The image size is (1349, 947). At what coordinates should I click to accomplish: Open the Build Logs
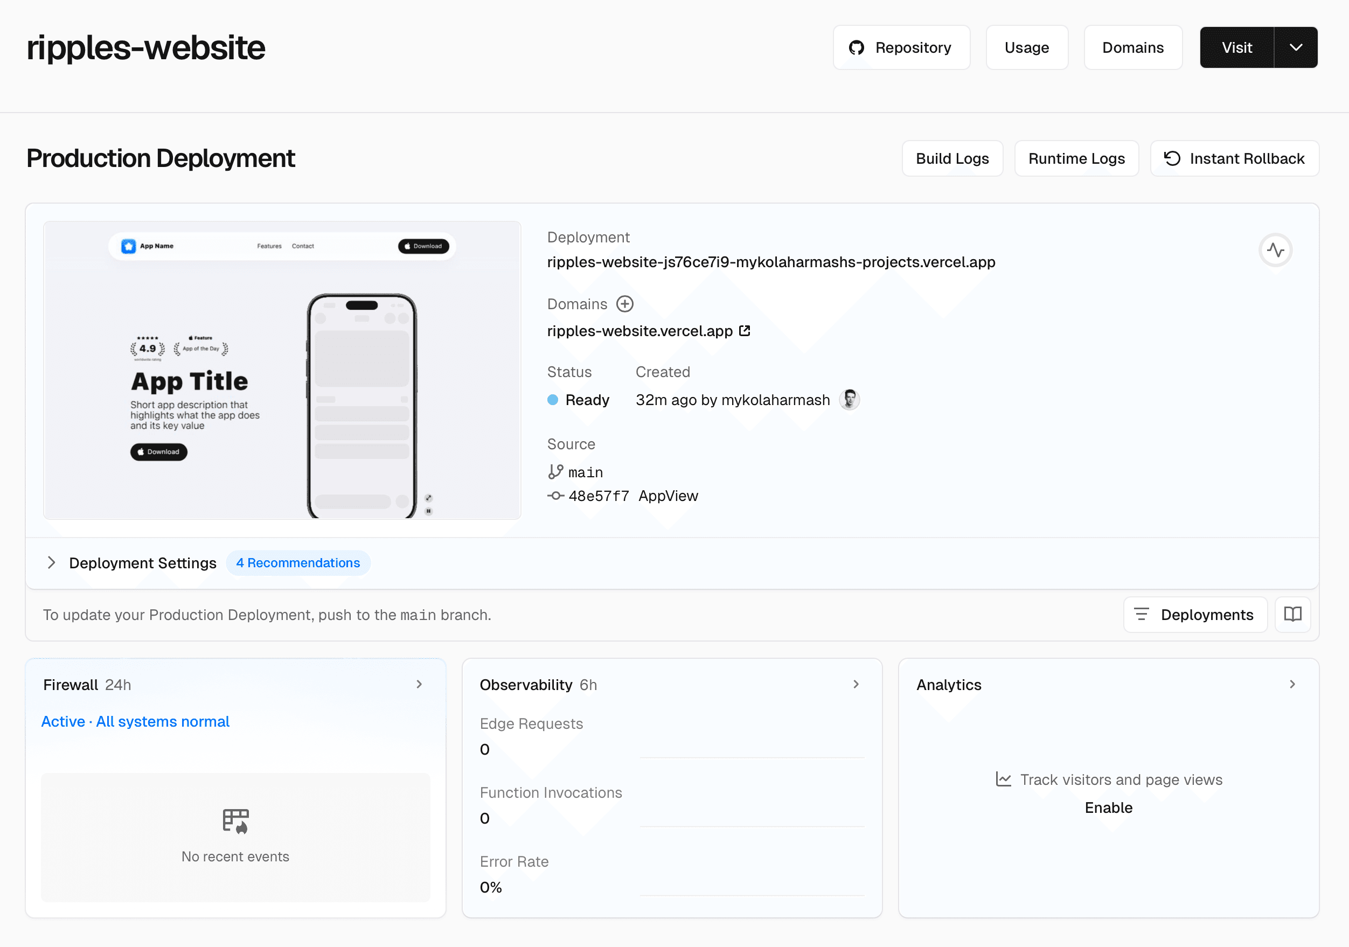pos(952,158)
